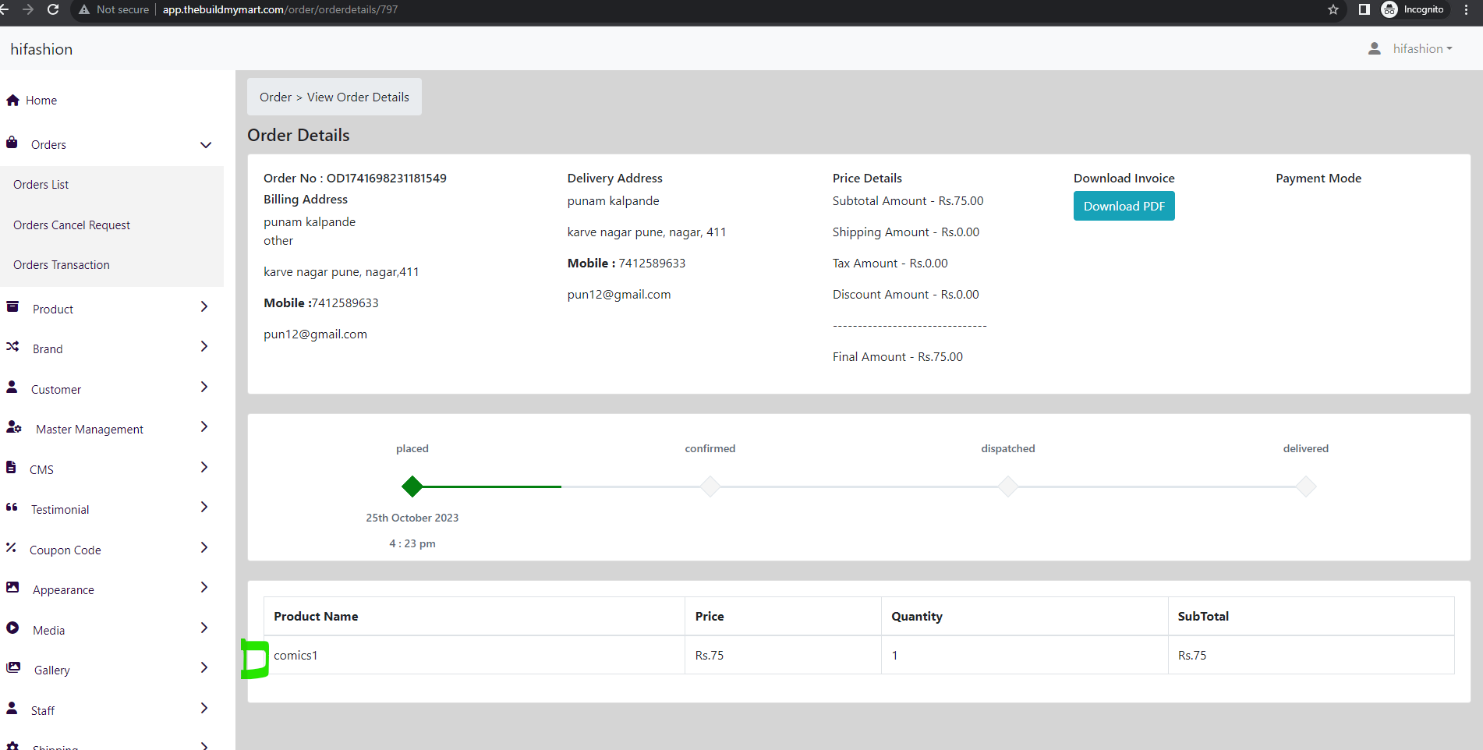
Task: Click the Customer person icon
Action: click(x=12, y=387)
